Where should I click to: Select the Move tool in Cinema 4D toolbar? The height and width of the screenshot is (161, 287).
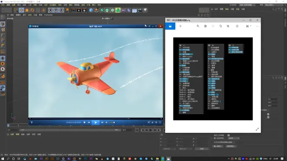pyautogui.click(x=21, y=10)
